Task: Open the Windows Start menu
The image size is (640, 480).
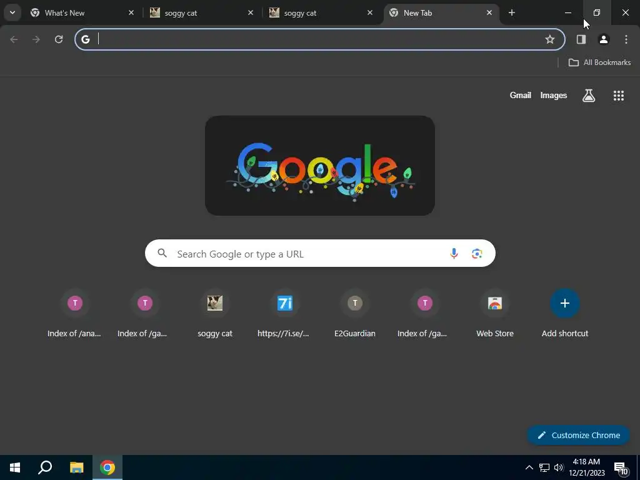Action: point(15,467)
